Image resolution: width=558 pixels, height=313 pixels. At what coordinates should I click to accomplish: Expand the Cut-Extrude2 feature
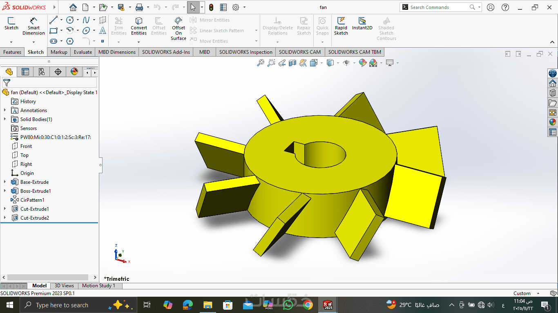5,218
